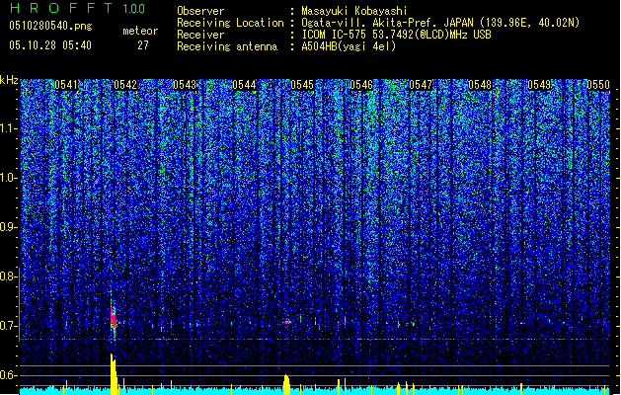Click the 'meteor' count label
The width and height of the screenshot is (621, 395).
(x=140, y=31)
